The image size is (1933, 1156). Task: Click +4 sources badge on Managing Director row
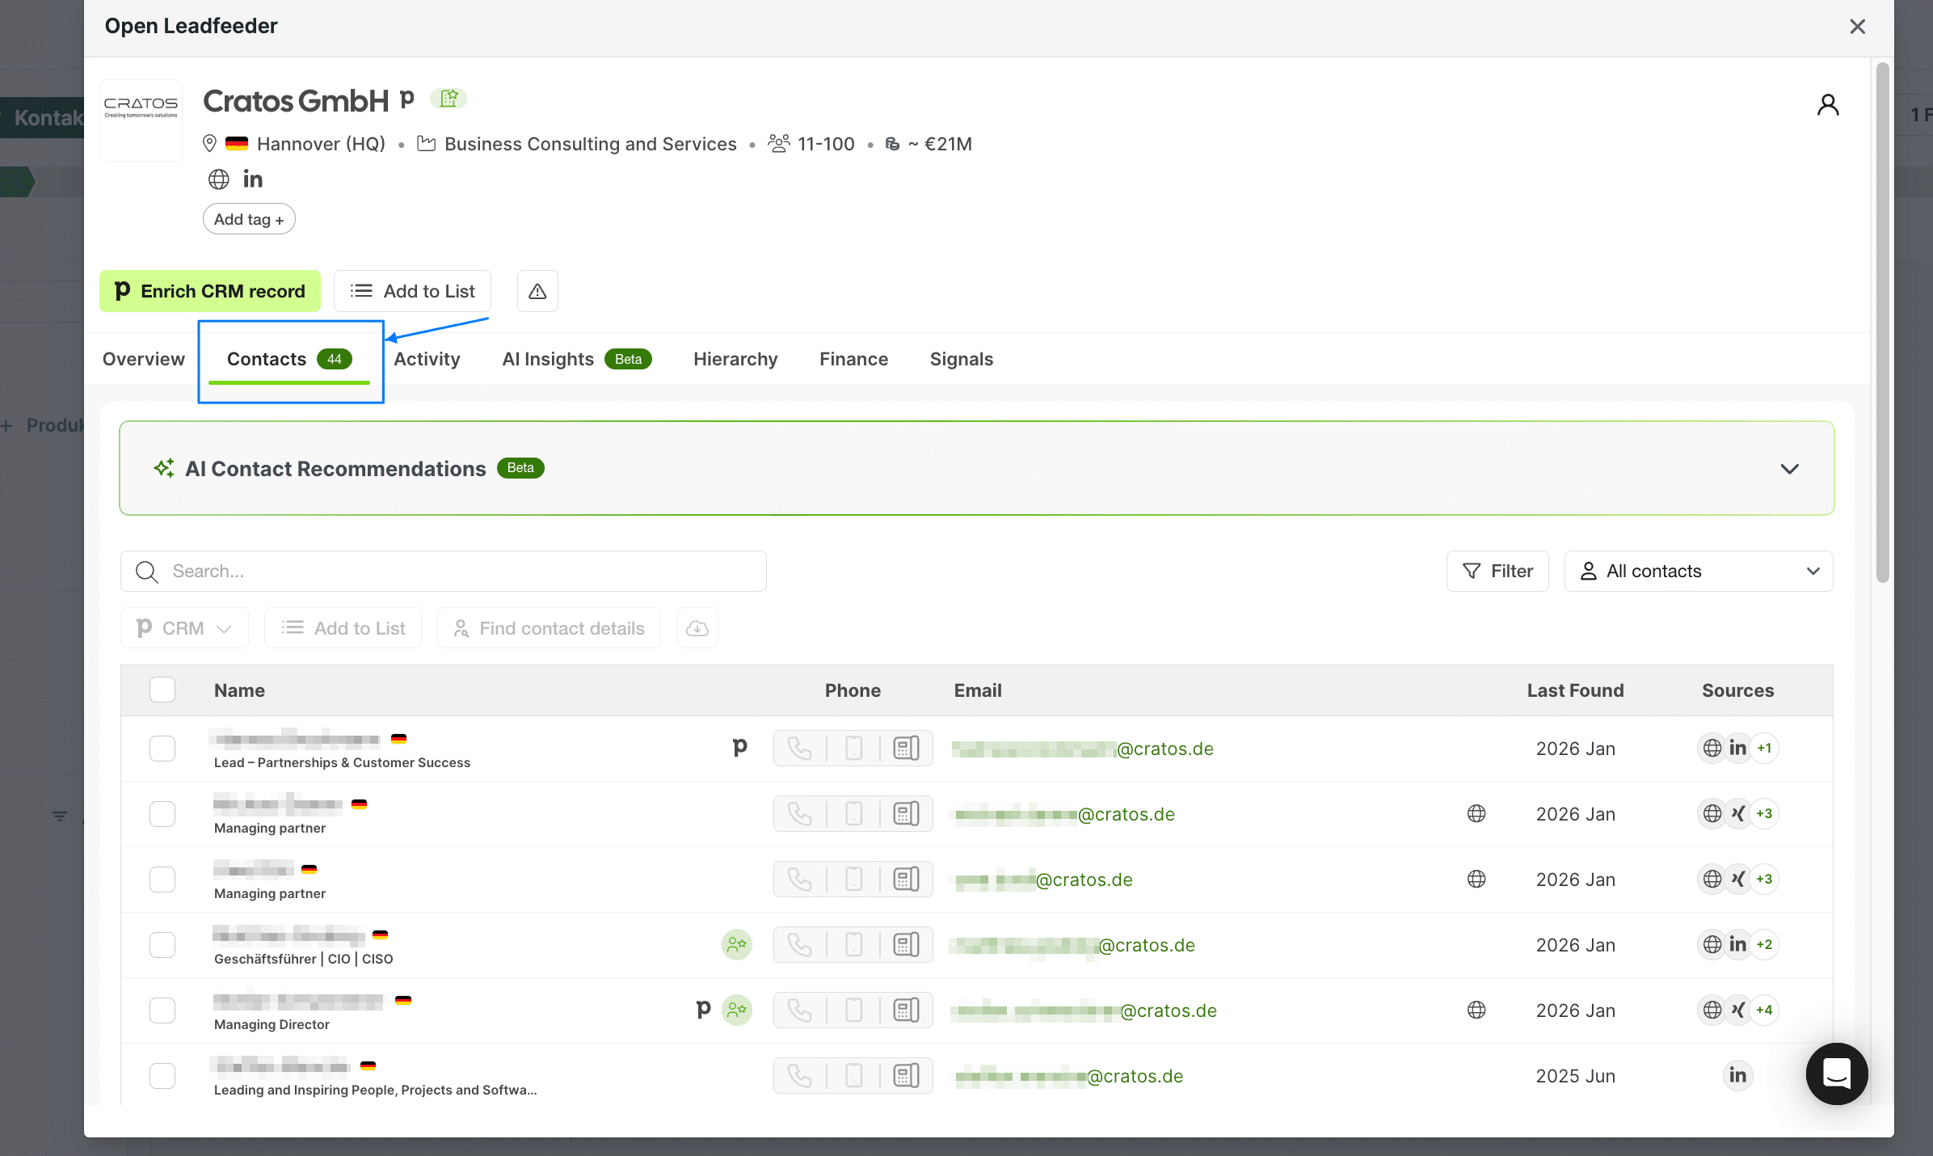coord(1764,1010)
